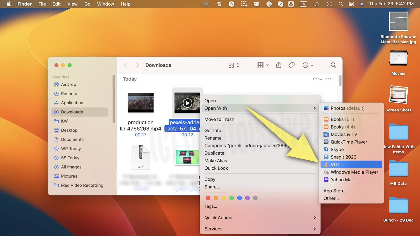Select Pictures in the sidebar
The height and width of the screenshot is (236, 420).
pos(79,176)
